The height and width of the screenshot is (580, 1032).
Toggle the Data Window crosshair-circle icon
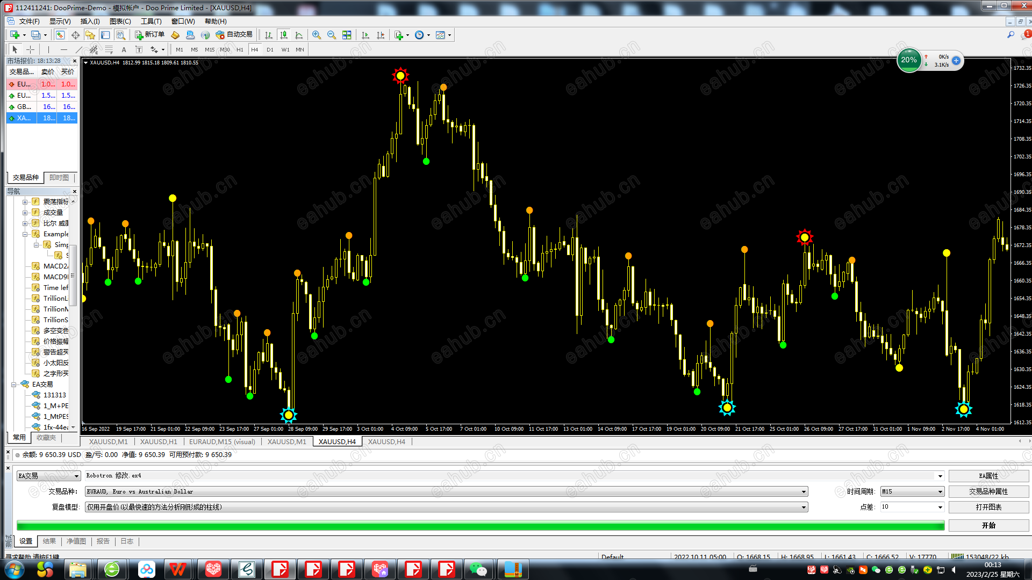(75, 35)
